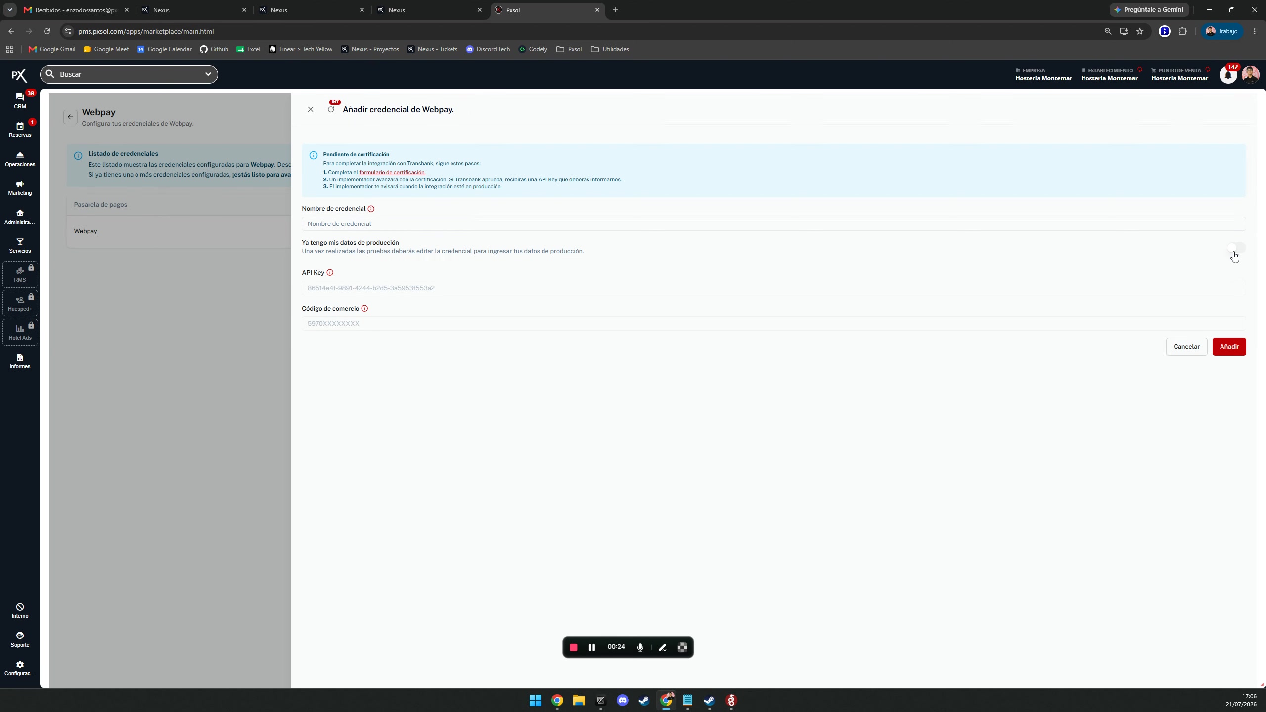Show info for Nombre de credencial

pyautogui.click(x=371, y=209)
